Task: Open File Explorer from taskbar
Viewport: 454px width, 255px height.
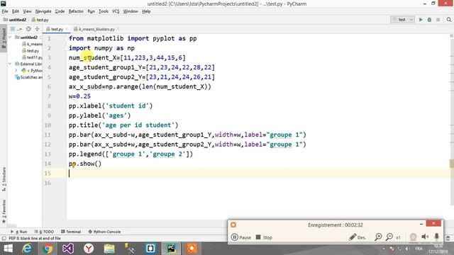Action: click(x=109, y=249)
